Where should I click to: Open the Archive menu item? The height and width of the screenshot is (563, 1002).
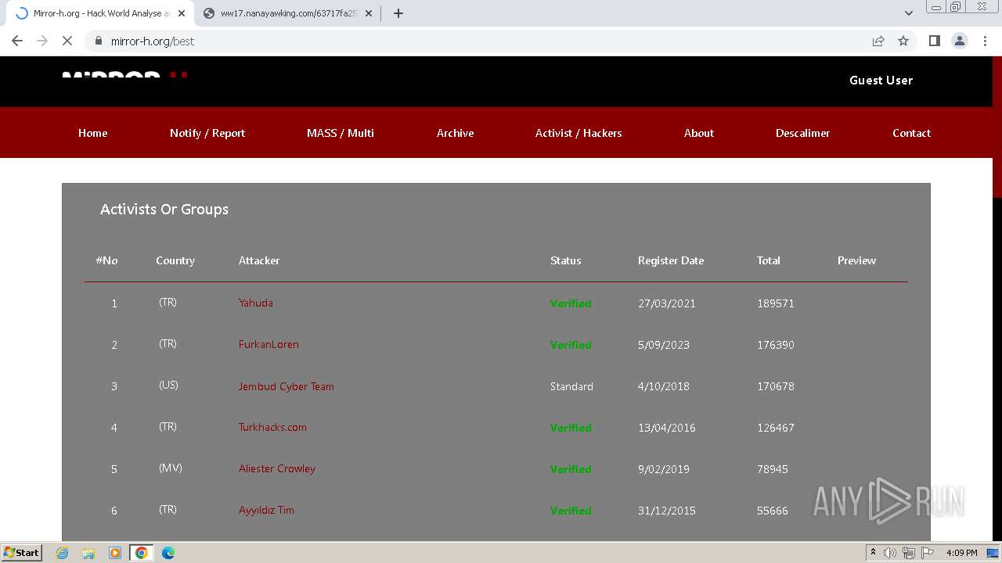(x=455, y=133)
